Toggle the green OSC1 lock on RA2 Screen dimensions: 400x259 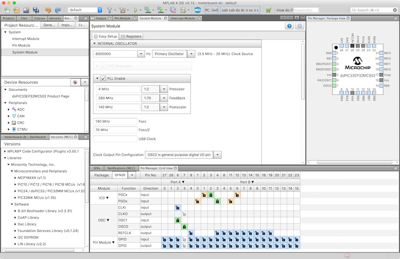point(177,220)
